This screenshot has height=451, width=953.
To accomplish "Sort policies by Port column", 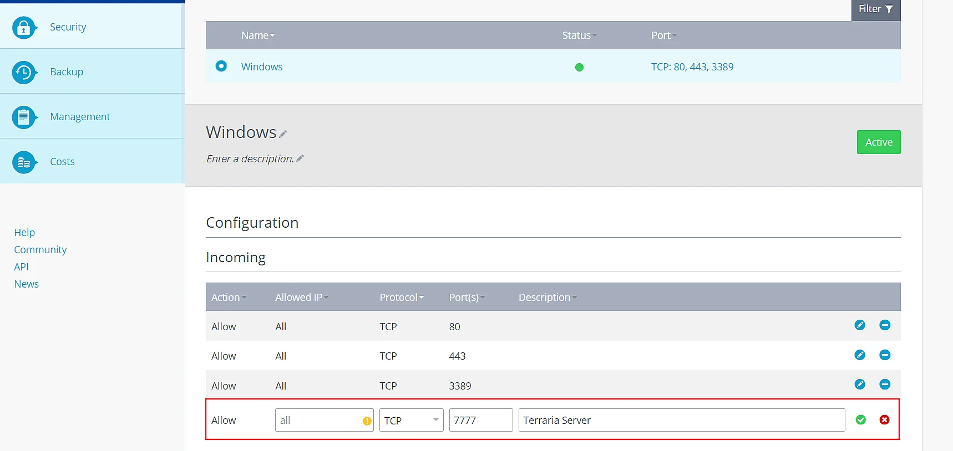I will coord(664,35).
